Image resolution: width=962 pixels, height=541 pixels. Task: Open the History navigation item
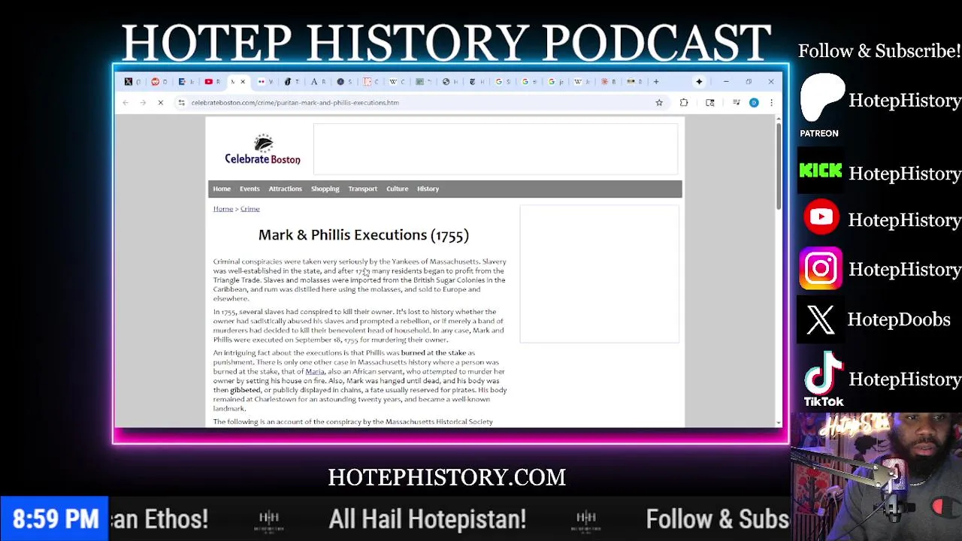(x=428, y=189)
